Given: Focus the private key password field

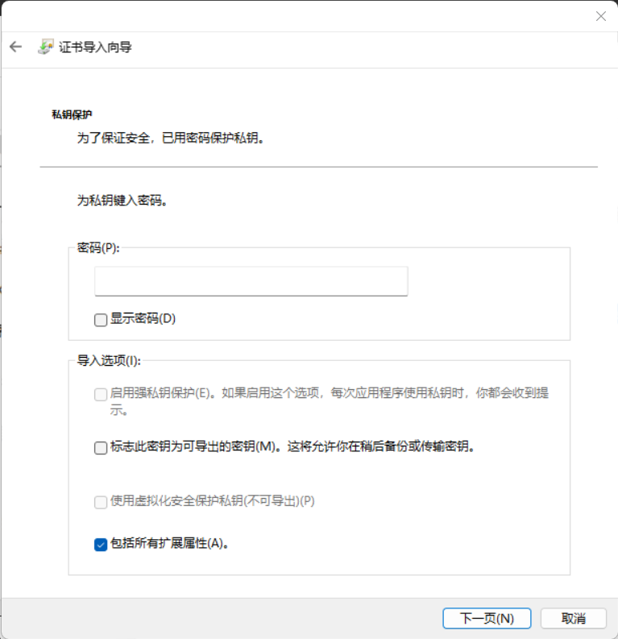Looking at the screenshot, I should (251, 281).
